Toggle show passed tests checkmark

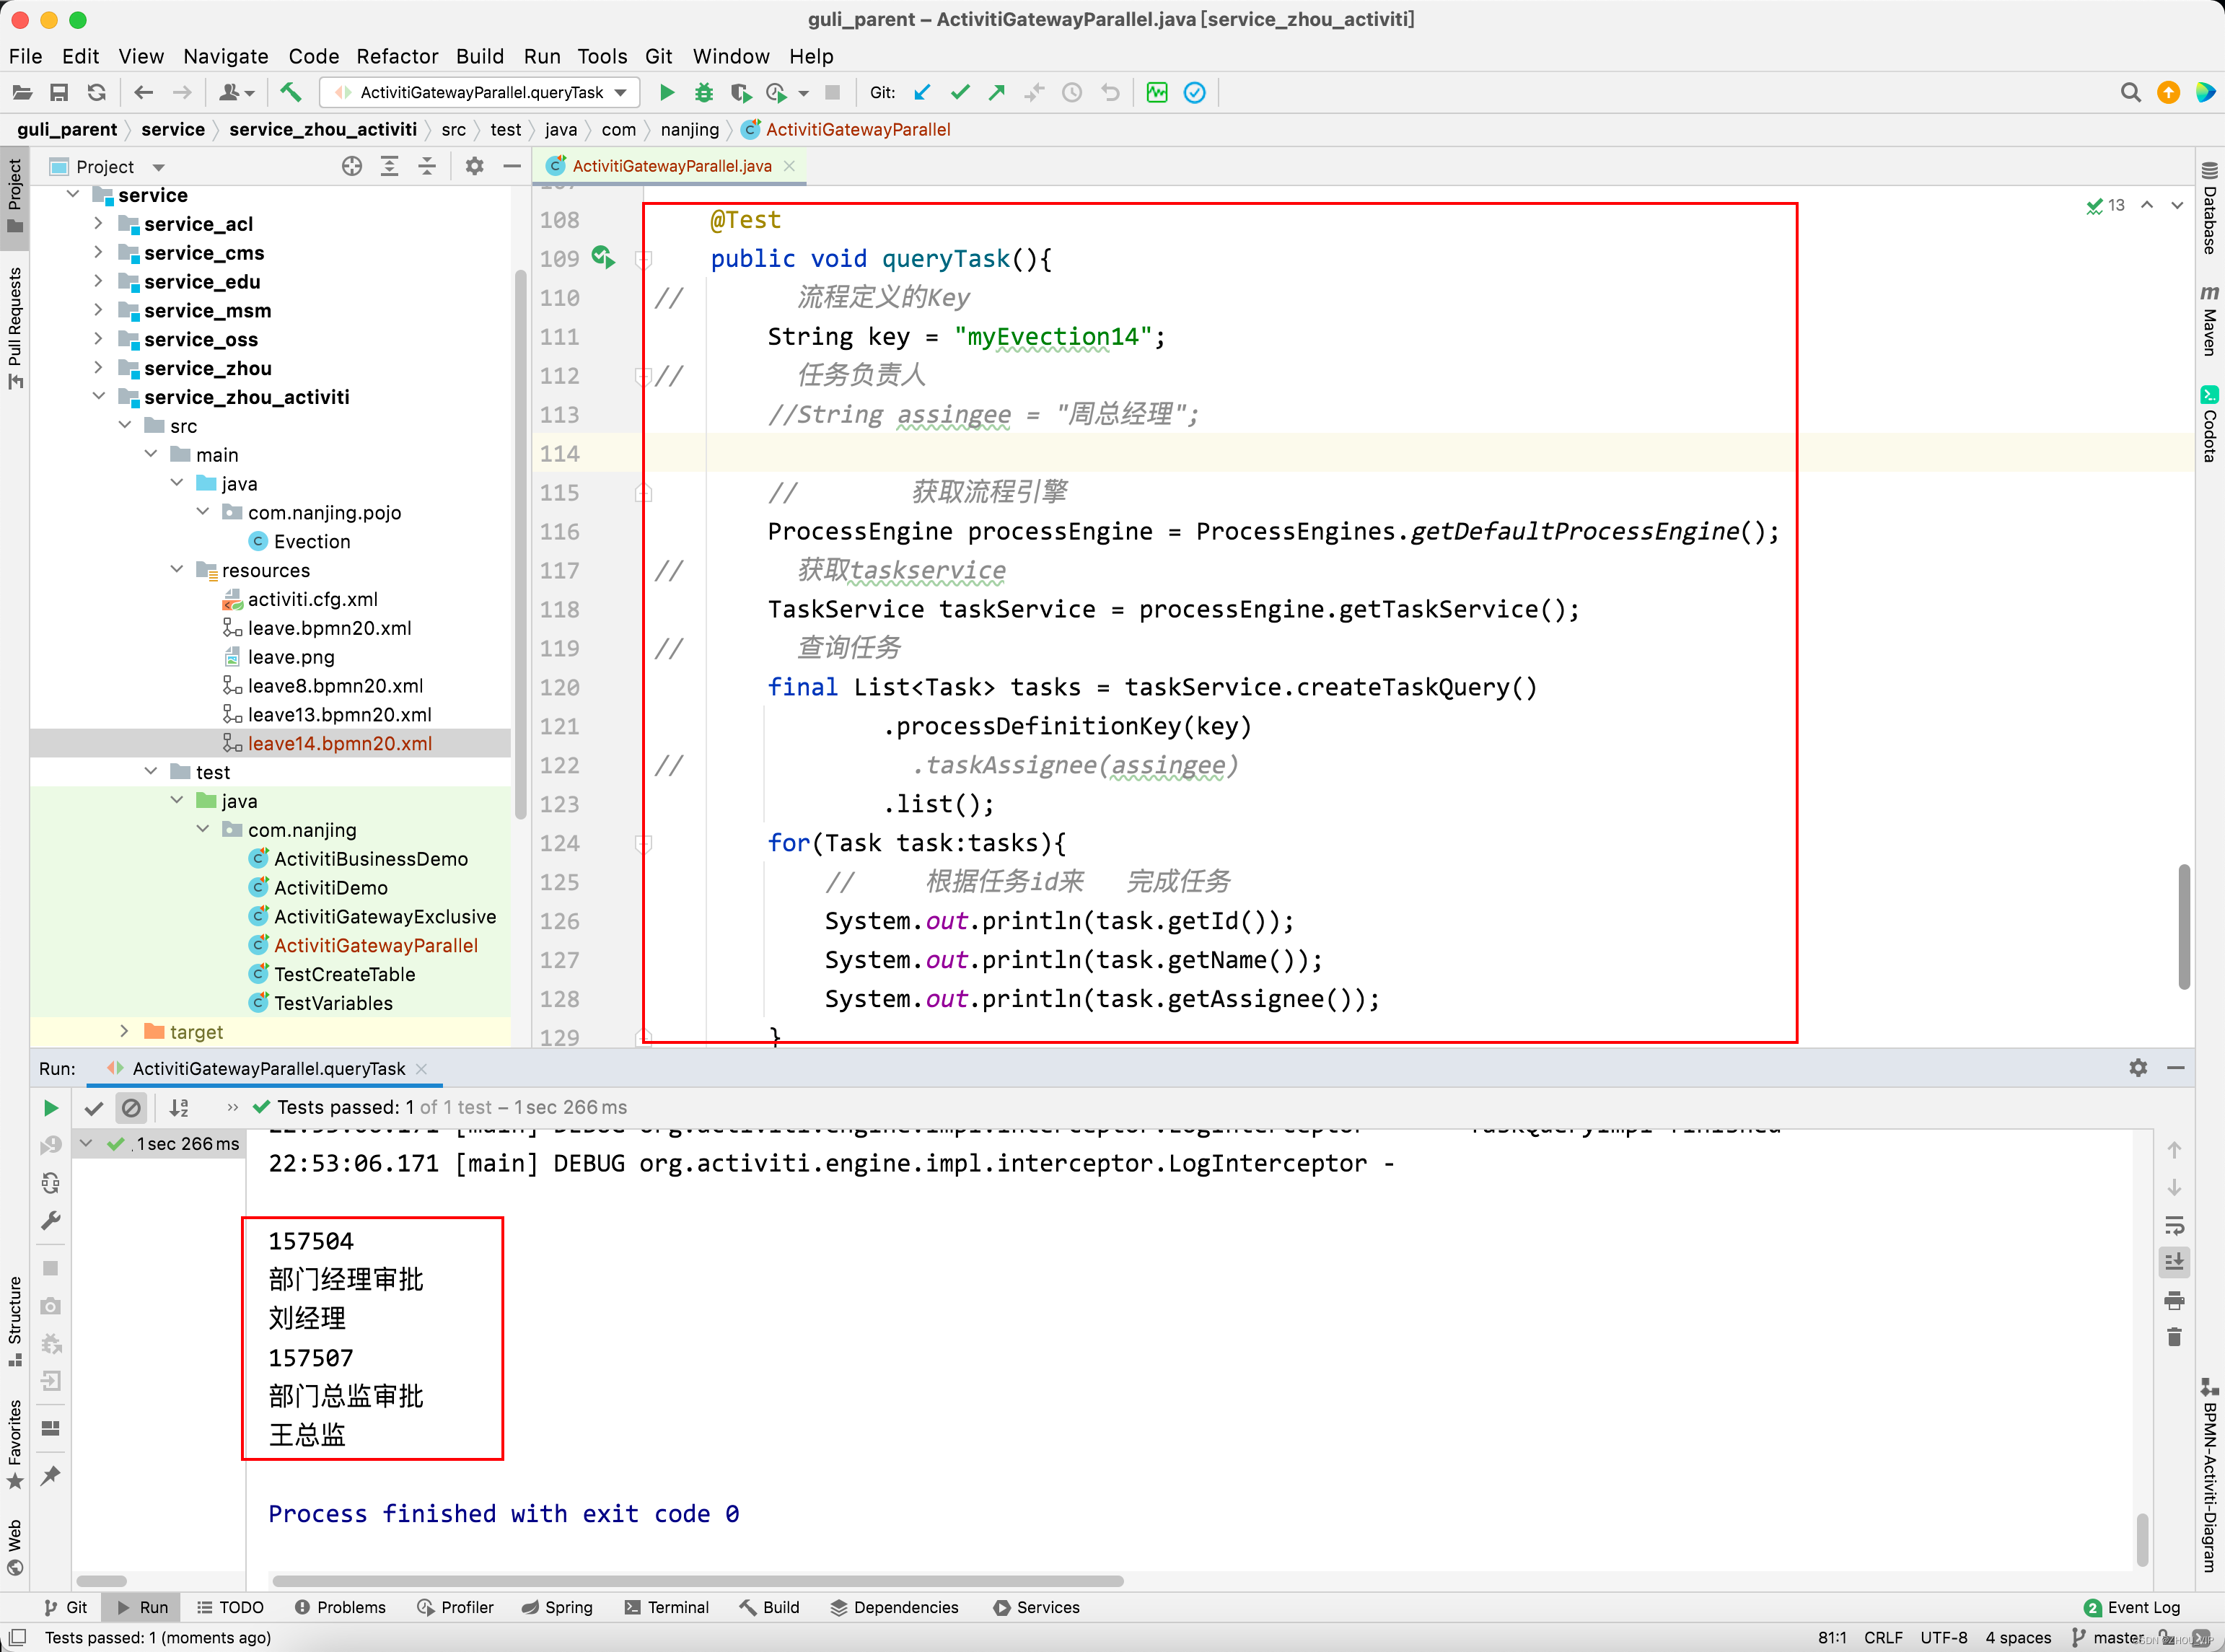pos(94,1107)
